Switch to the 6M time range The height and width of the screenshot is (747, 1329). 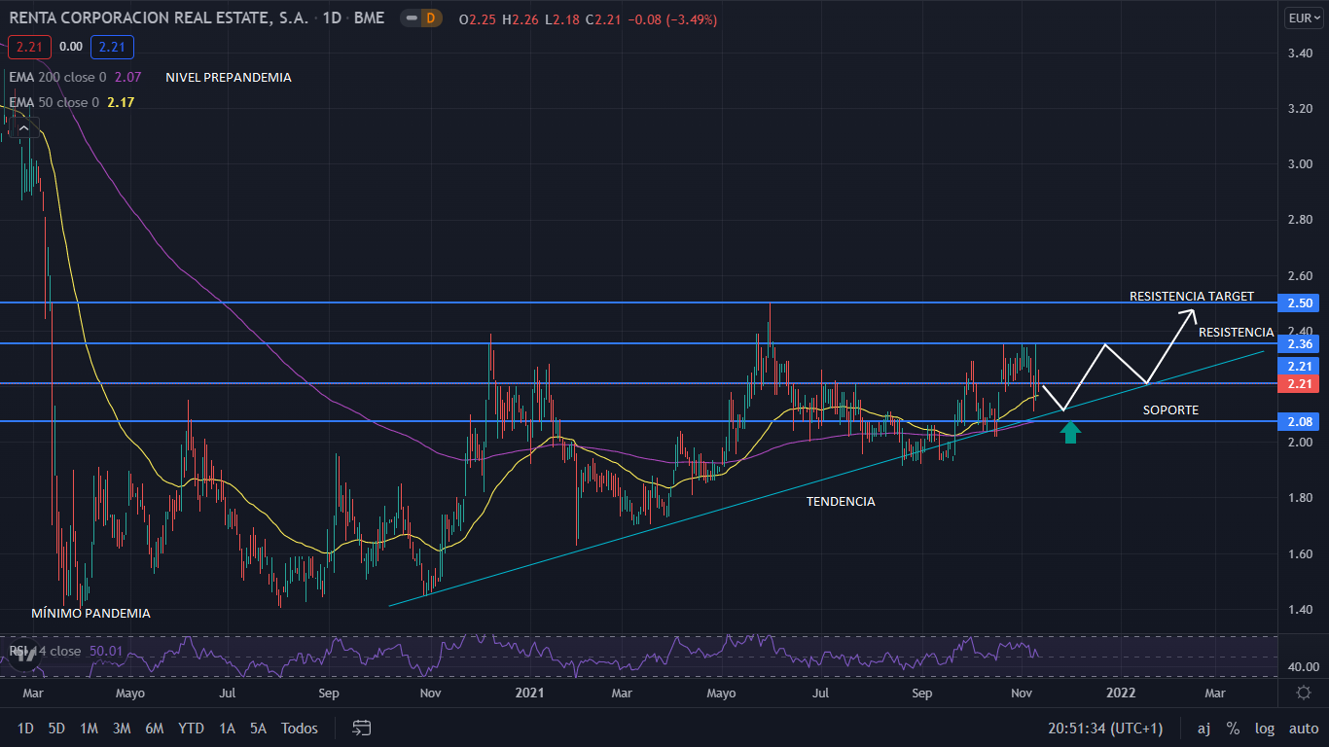click(154, 728)
